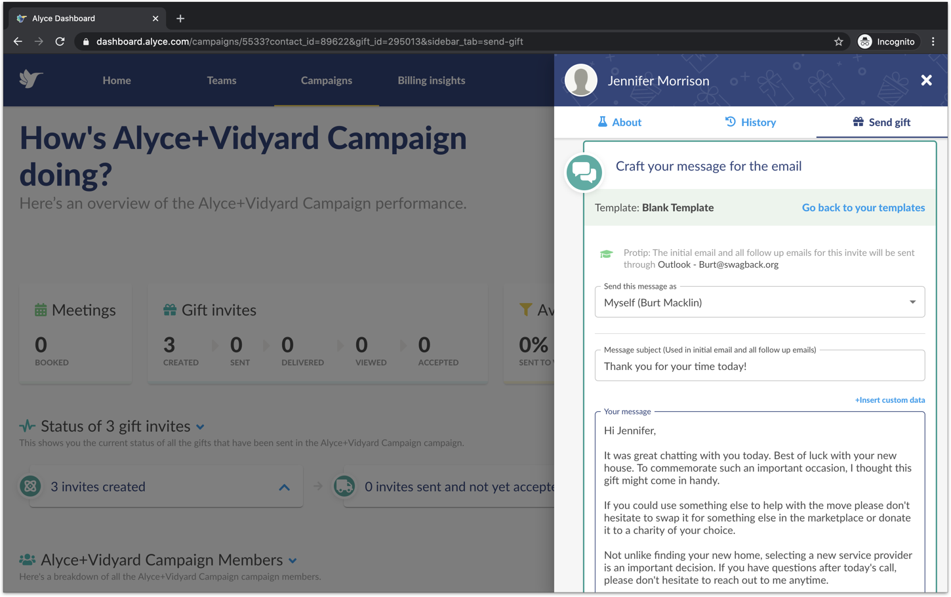
Task: Click the Incognito profile icon
Action: 865,41
